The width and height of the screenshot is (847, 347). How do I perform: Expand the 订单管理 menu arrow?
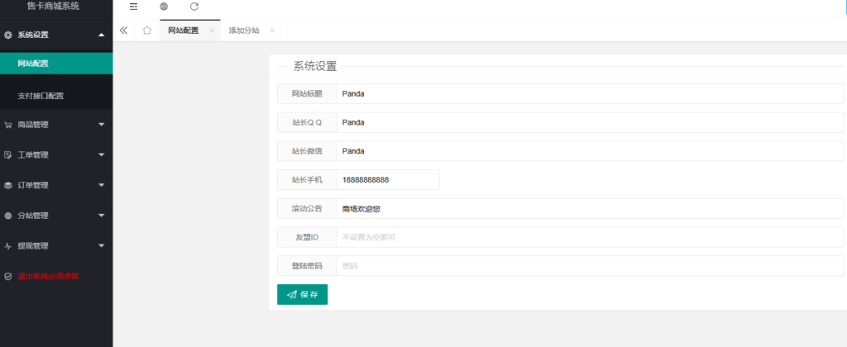tap(101, 185)
